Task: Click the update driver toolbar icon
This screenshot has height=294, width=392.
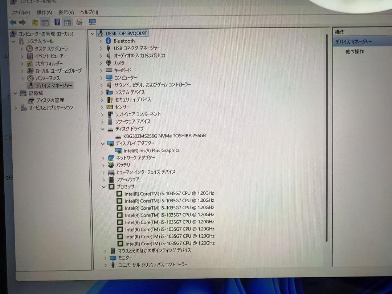Action: click(79, 23)
